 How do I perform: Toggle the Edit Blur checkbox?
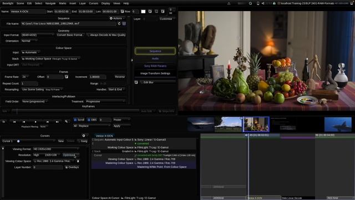142,82
